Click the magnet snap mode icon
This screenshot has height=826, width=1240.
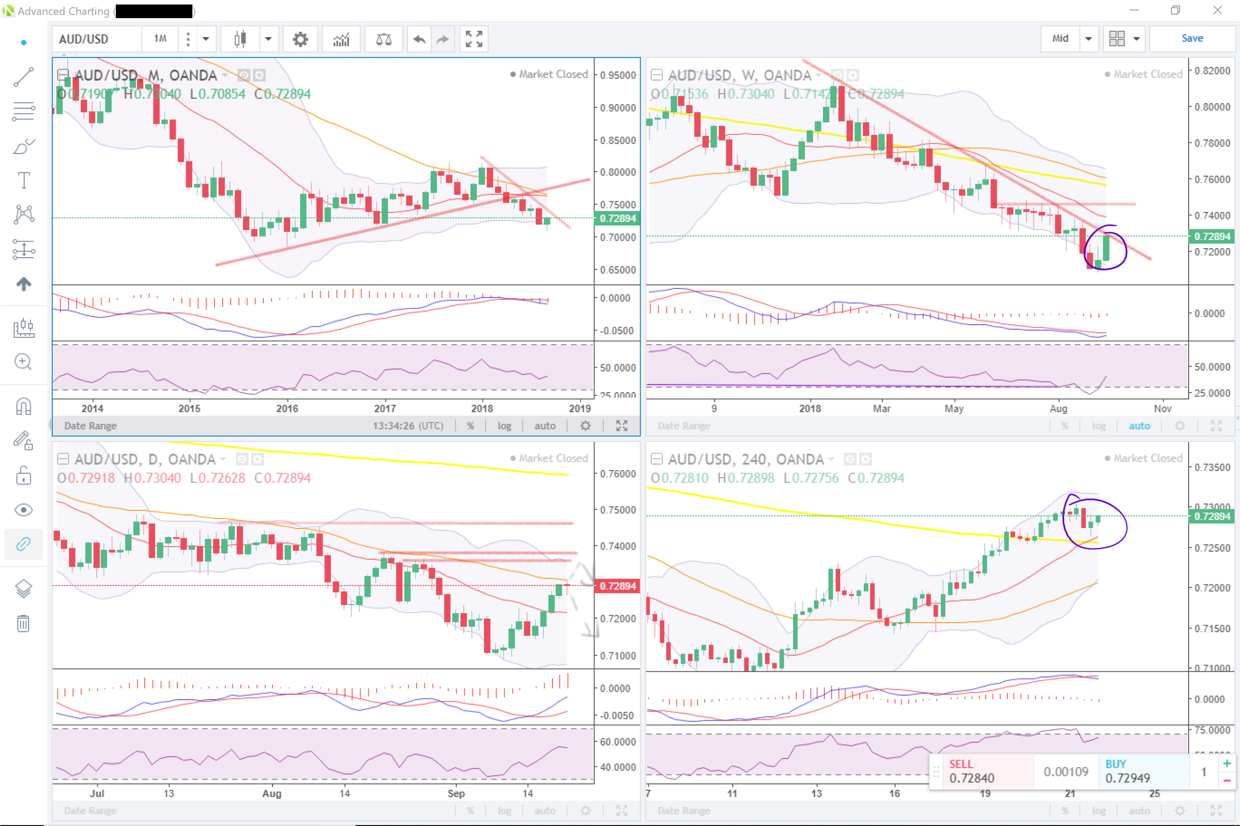click(23, 407)
